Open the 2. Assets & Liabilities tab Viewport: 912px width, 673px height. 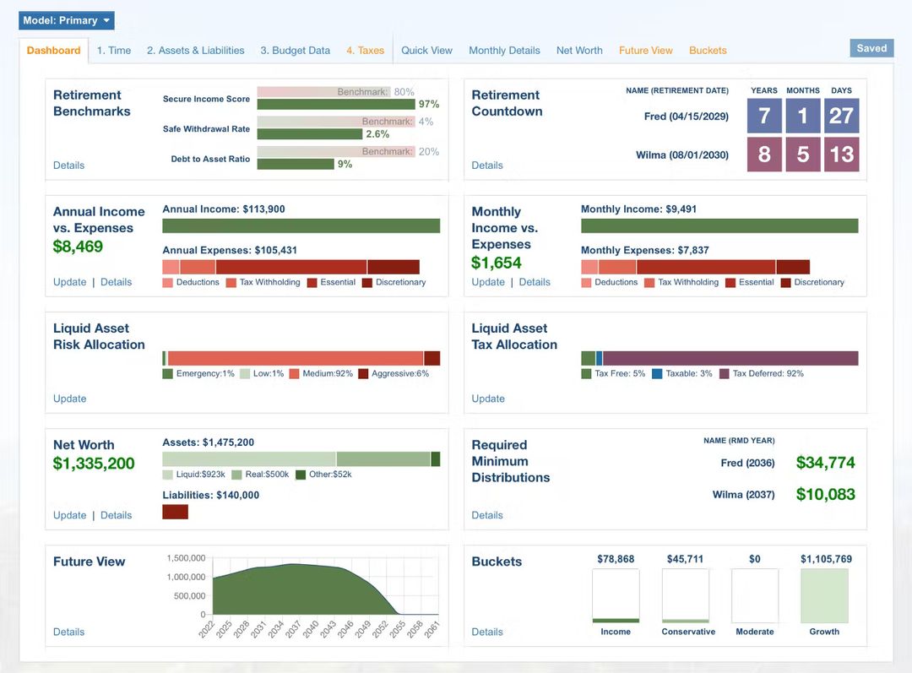[195, 51]
